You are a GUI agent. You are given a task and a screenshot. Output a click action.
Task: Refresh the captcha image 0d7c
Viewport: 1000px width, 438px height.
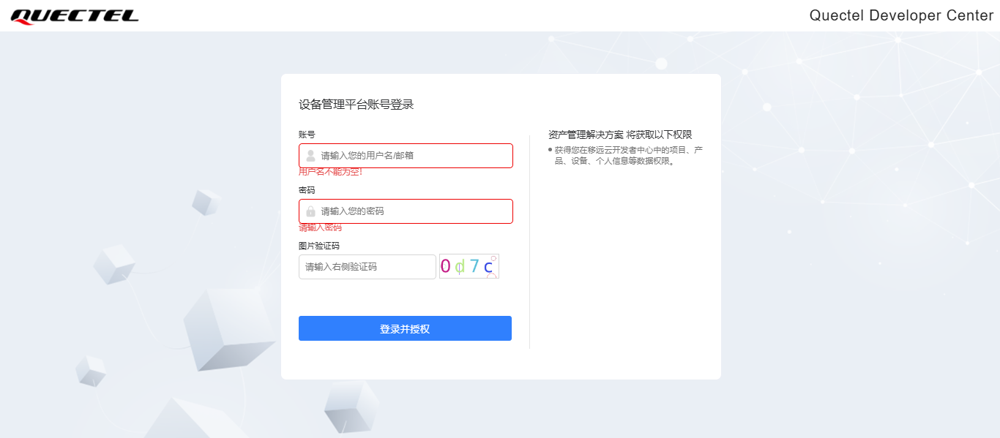coord(469,266)
